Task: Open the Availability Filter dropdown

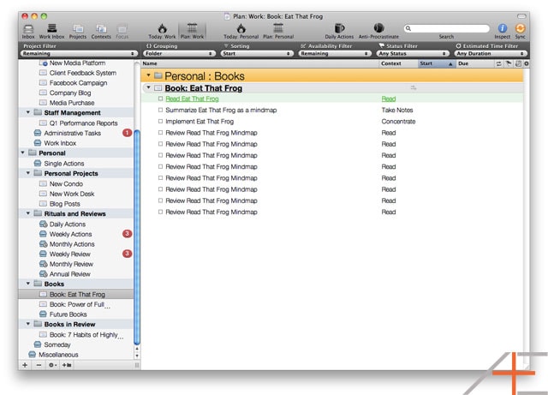Action: coord(335,53)
